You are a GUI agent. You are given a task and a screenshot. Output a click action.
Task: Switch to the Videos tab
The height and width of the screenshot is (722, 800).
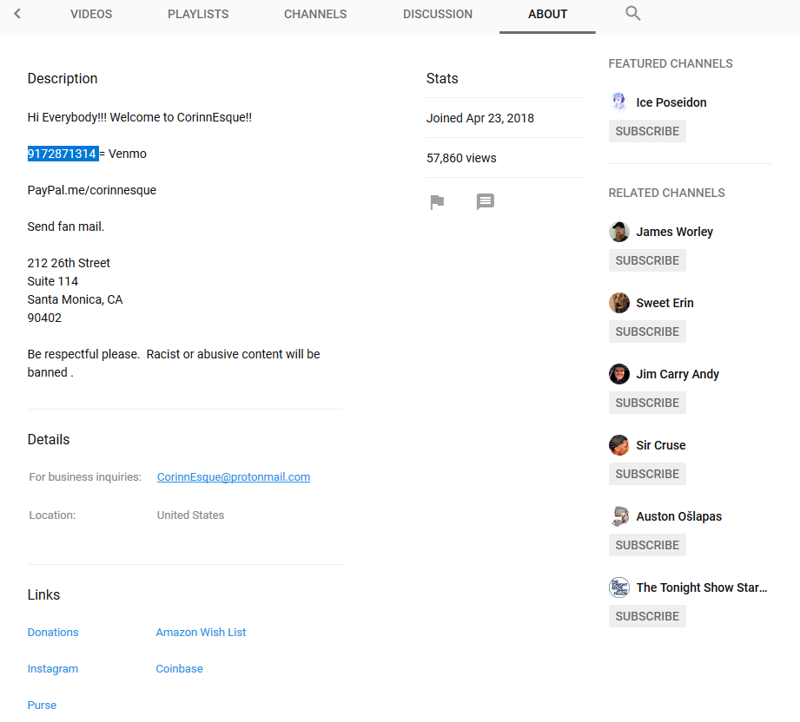coord(91,14)
